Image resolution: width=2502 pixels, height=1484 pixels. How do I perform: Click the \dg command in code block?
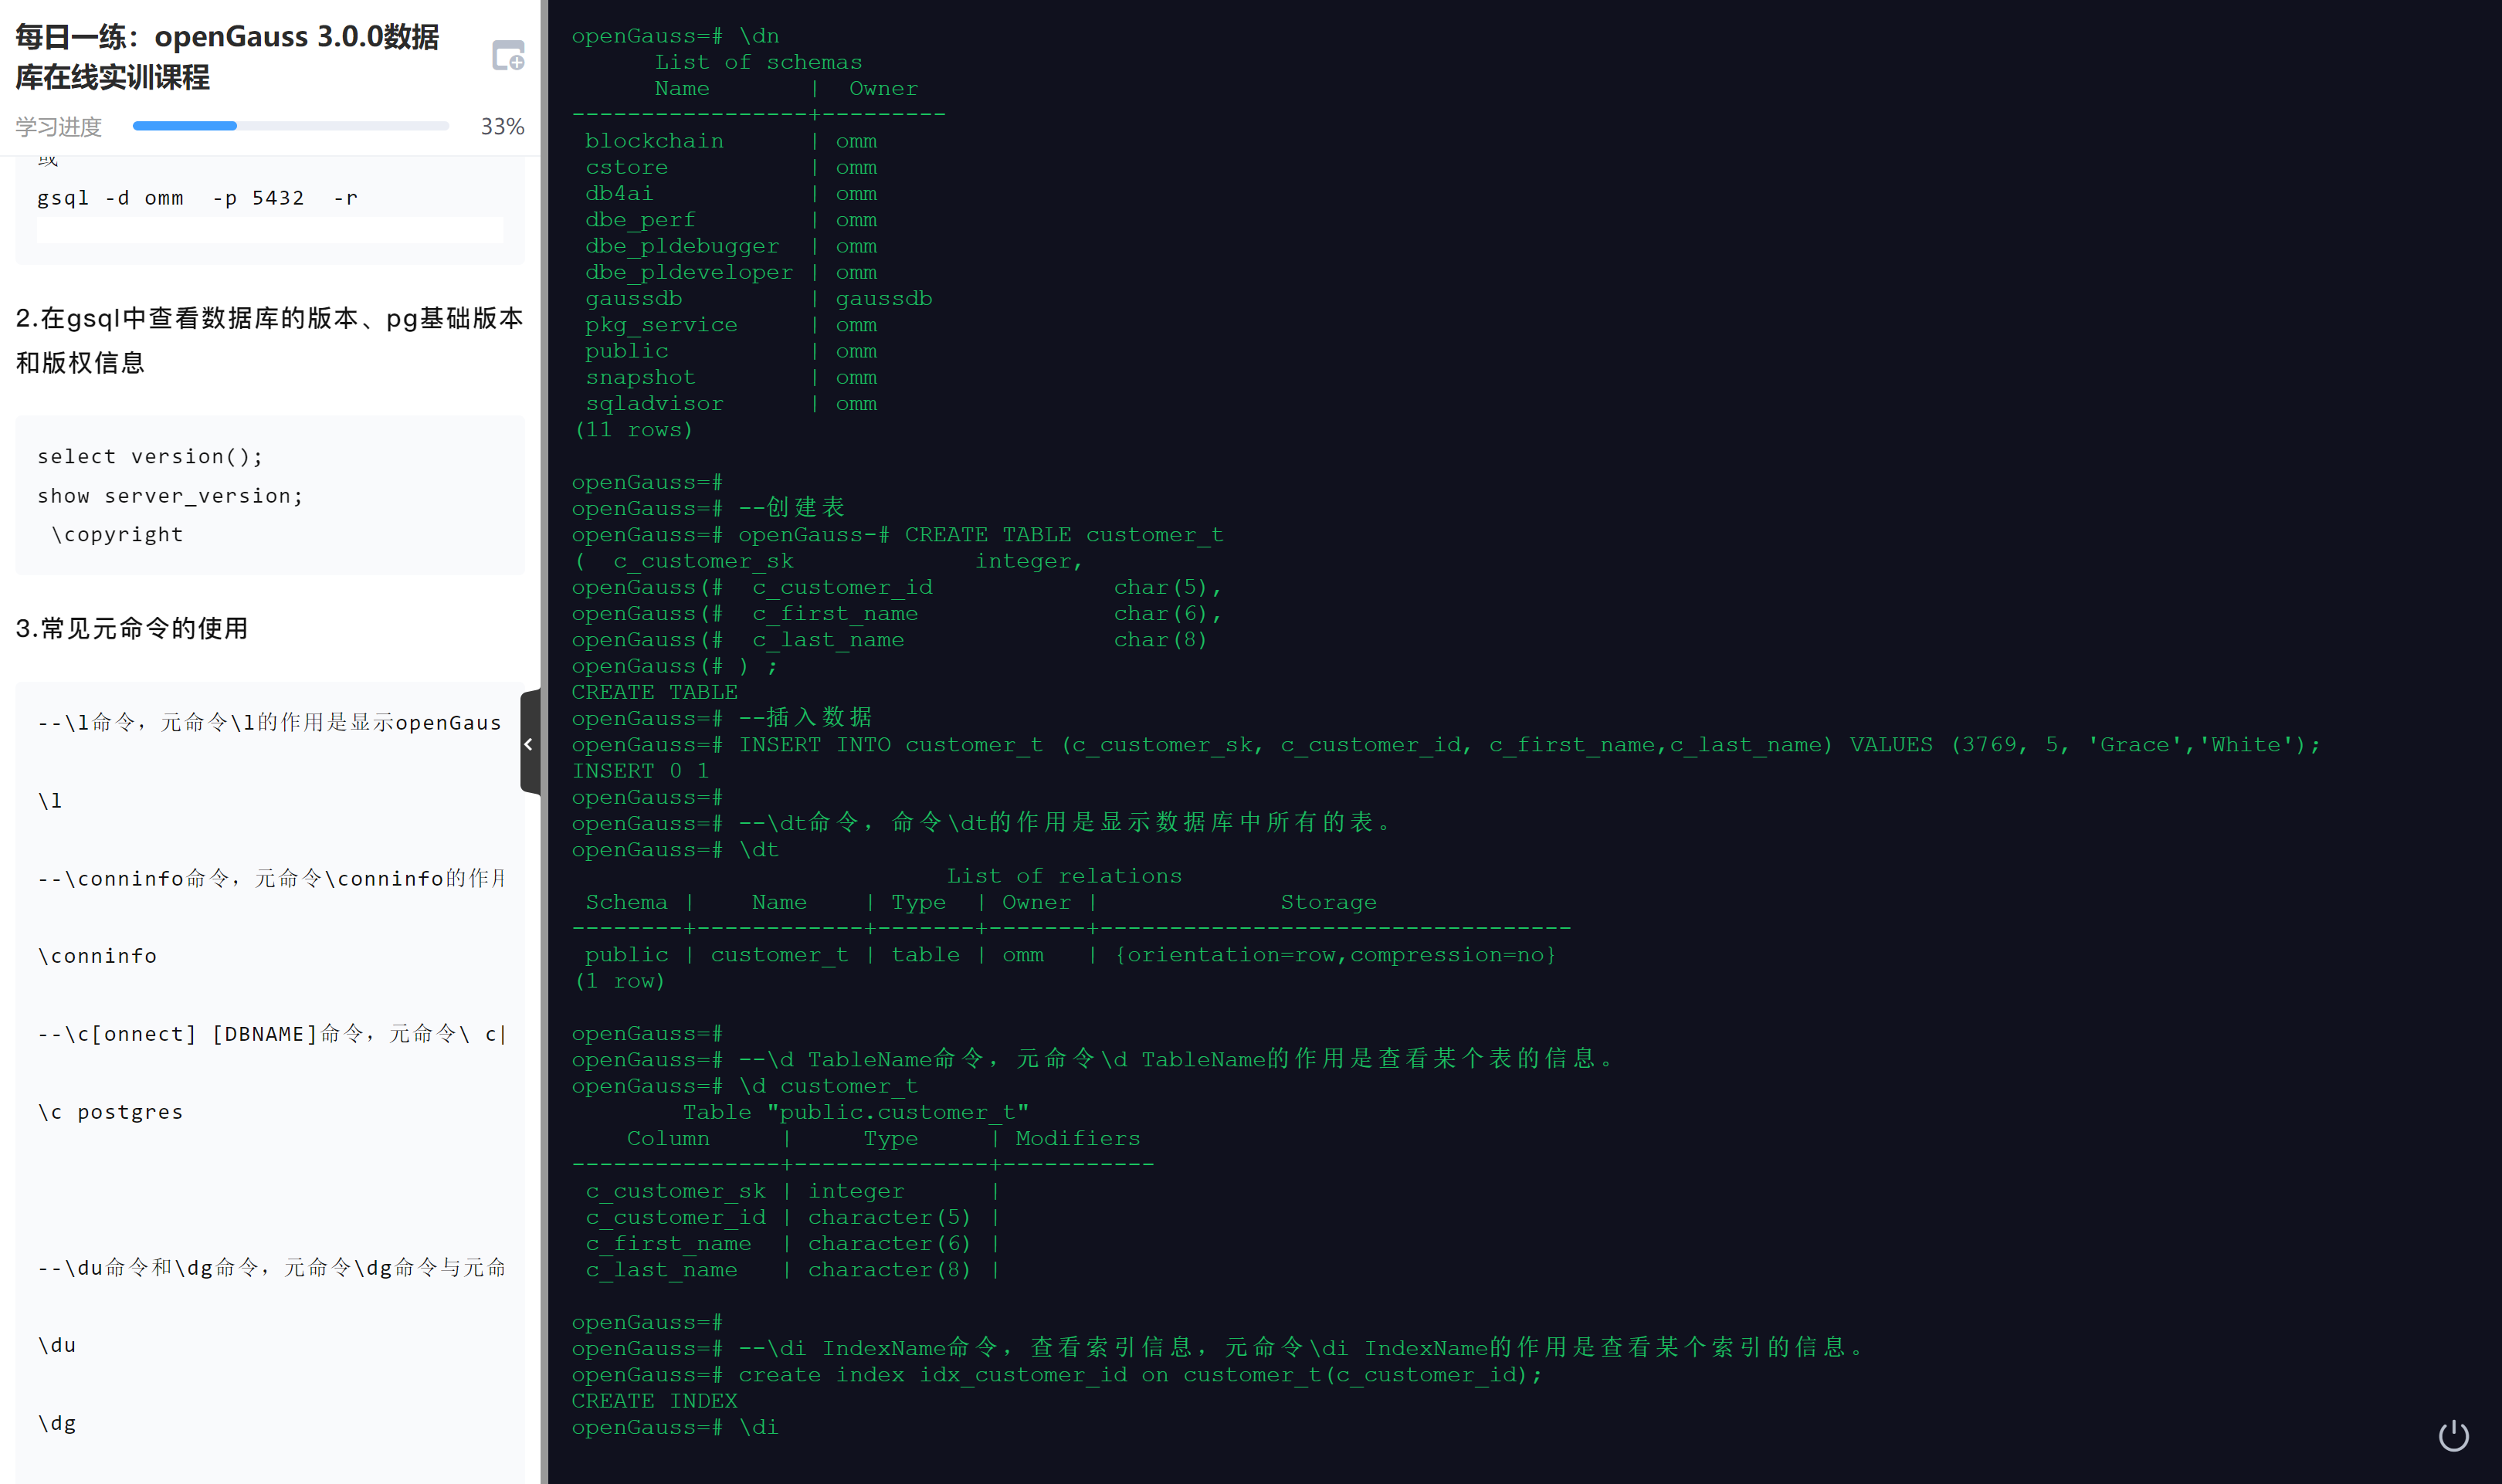57,1423
